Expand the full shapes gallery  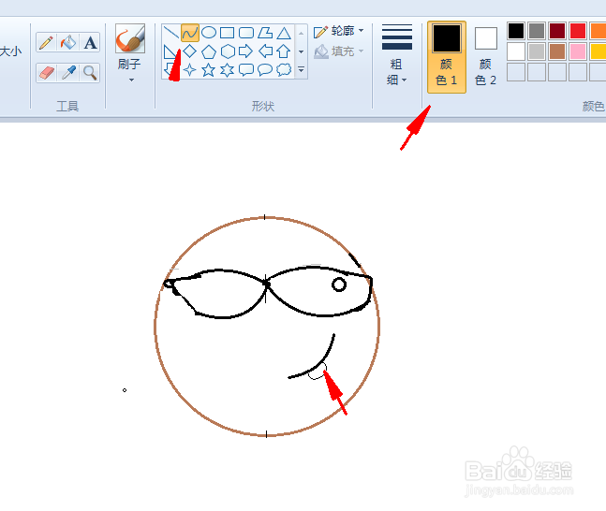click(301, 70)
